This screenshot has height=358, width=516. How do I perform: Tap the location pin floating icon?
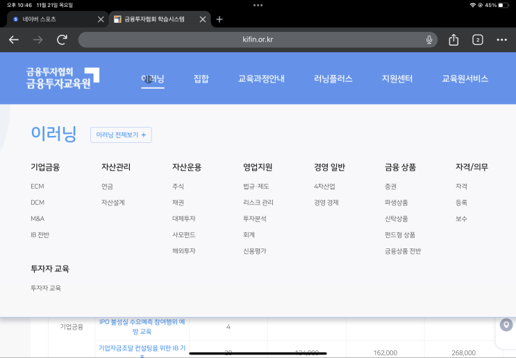tap(506, 325)
